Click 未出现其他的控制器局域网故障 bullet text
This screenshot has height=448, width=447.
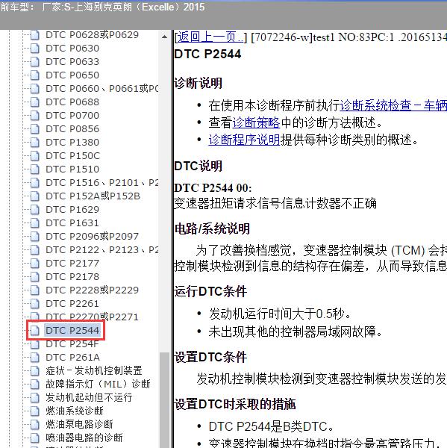tap(296, 332)
